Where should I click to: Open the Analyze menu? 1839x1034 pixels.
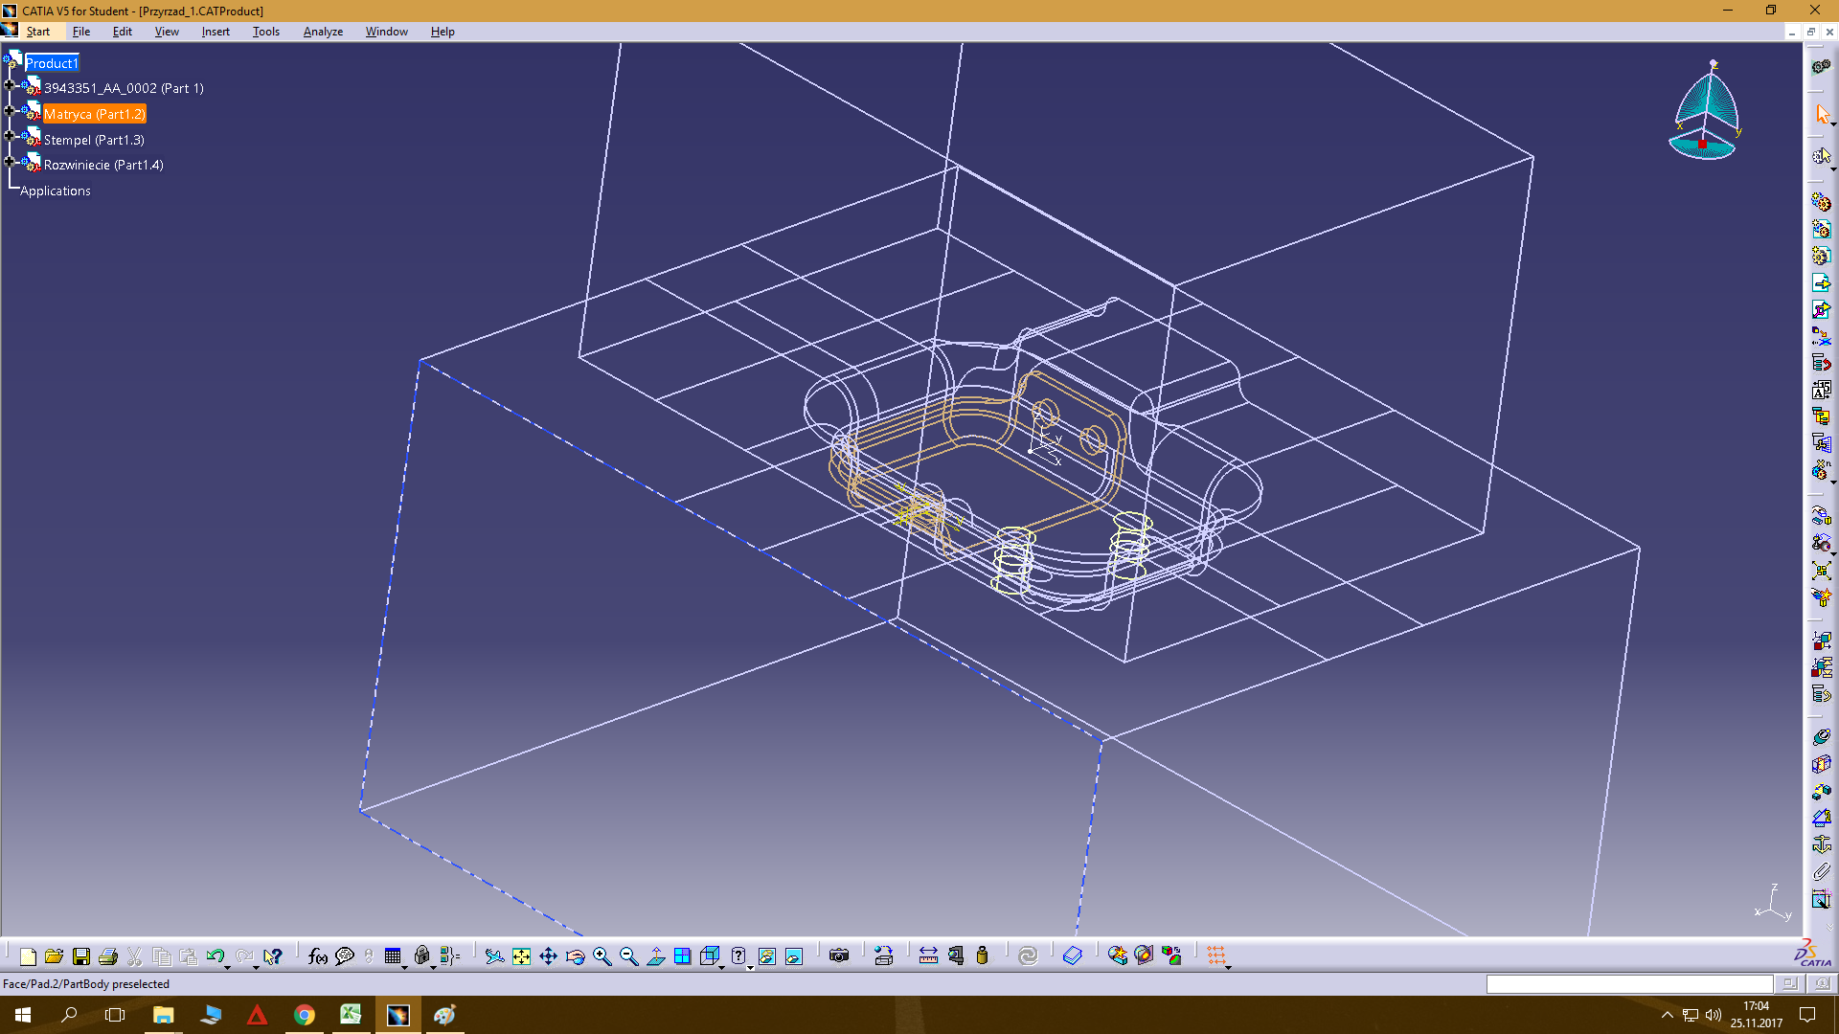click(x=323, y=32)
